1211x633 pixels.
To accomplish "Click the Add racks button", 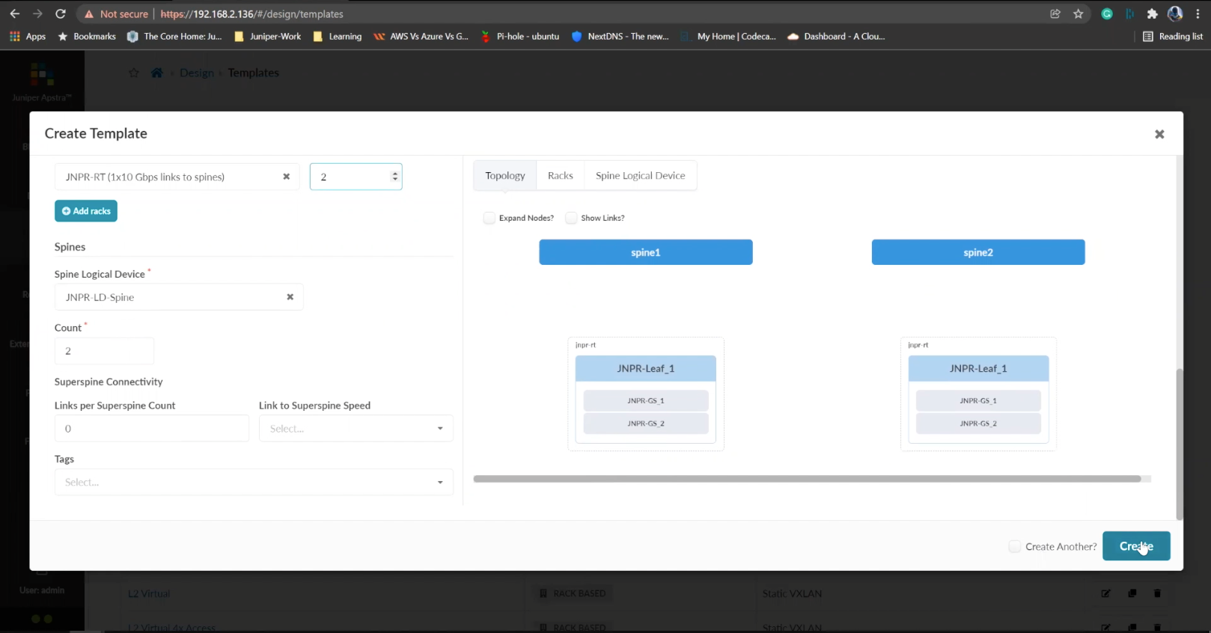I will [86, 211].
